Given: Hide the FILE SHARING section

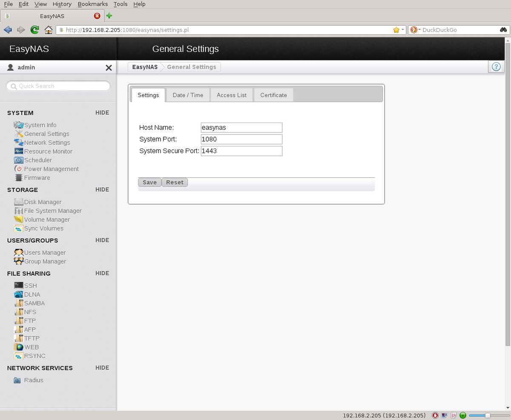Looking at the screenshot, I should (x=102, y=273).
